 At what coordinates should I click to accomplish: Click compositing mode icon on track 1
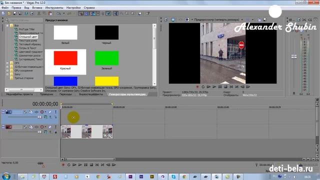point(45,117)
